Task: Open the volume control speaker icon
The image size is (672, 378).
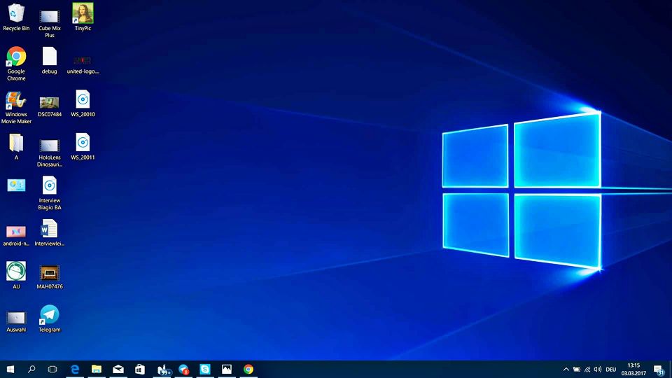Action: 597,369
